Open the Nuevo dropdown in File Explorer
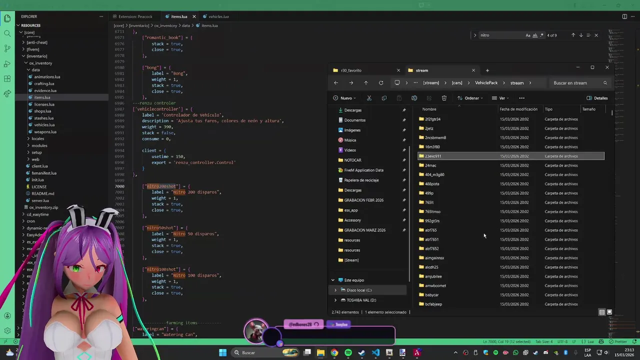The height and width of the screenshot is (360, 640). click(345, 98)
